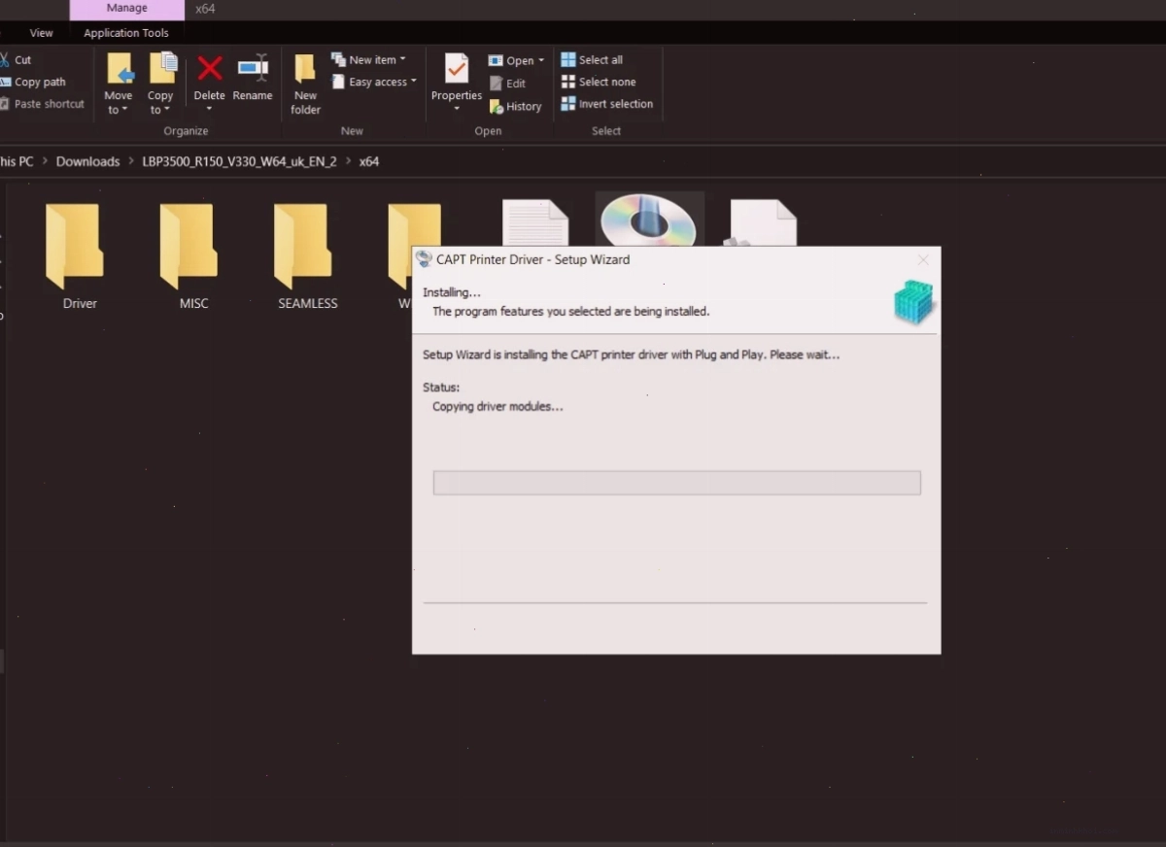Create a New folder from ribbon
The width and height of the screenshot is (1166, 847).
[305, 84]
